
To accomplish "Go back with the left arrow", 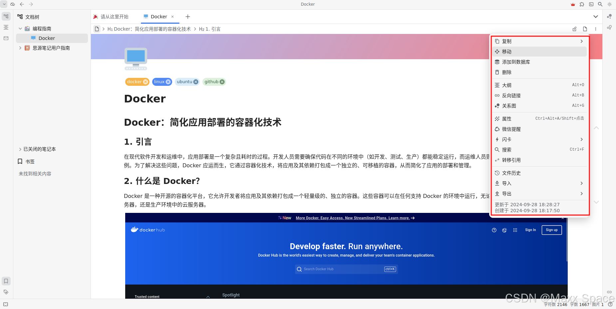I will [22, 4].
